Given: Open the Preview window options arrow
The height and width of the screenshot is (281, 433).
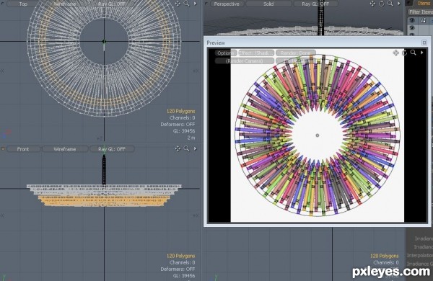Looking at the screenshot, I should point(422,53).
